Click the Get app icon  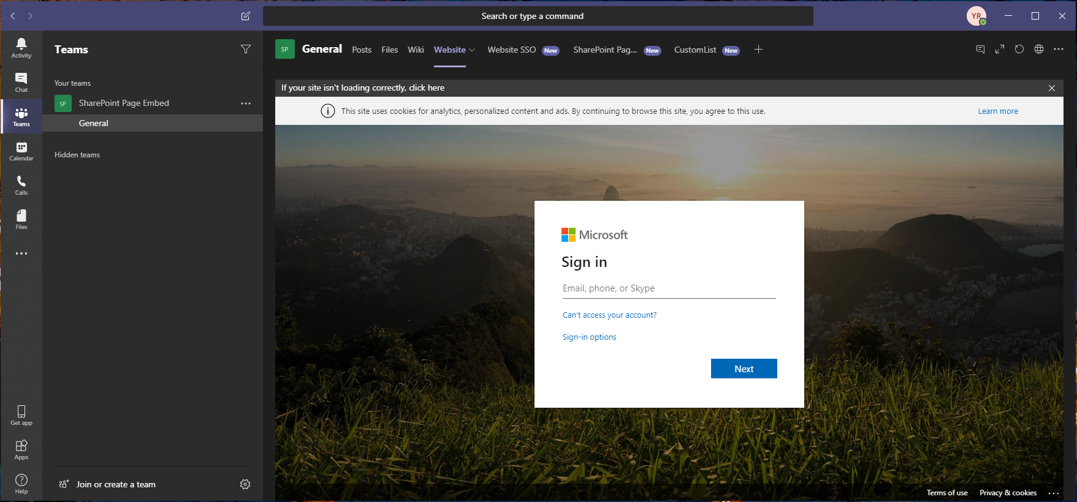[x=21, y=415]
